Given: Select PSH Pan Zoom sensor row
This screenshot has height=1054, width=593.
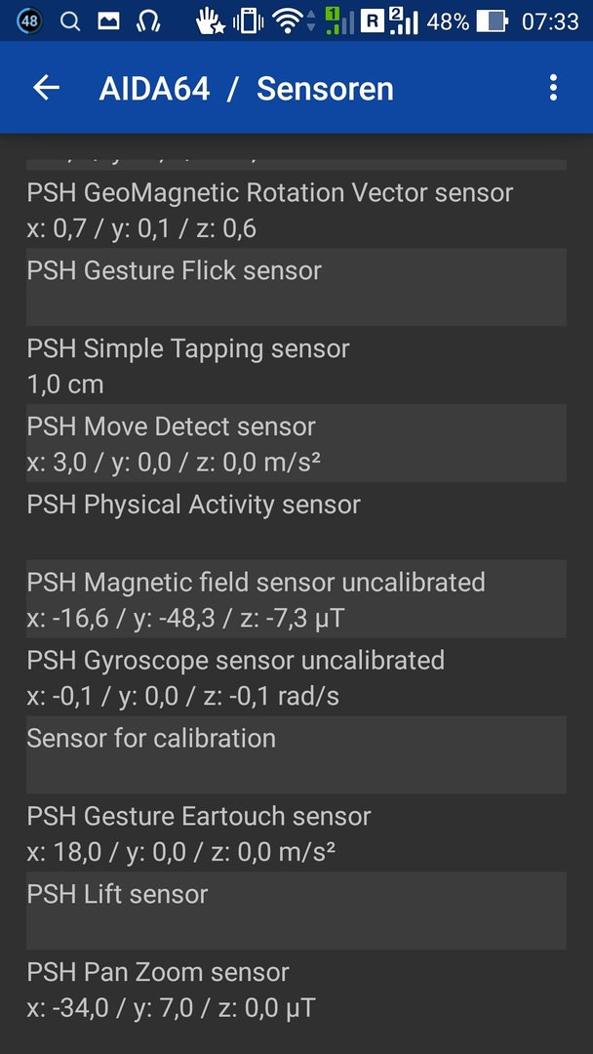Looking at the screenshot, I should [296, 989].
